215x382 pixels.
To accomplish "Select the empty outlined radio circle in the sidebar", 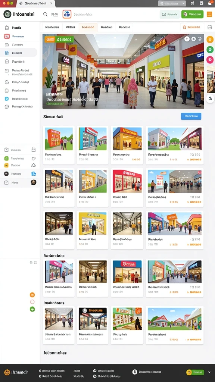I will click(x=32, y=302).
